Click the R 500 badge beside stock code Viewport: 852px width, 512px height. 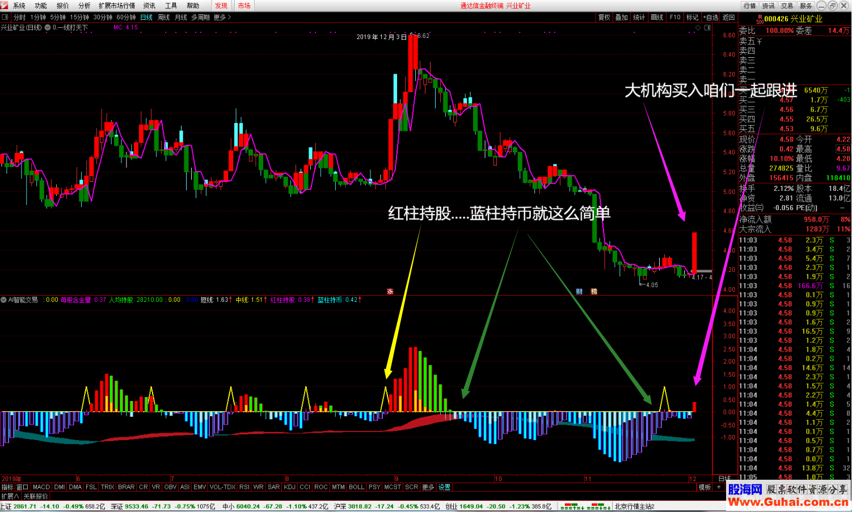click(x=759, y=19)
